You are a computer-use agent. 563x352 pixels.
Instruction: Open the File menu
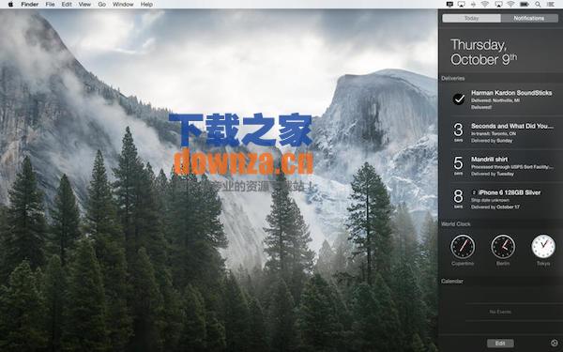point(51,5)
